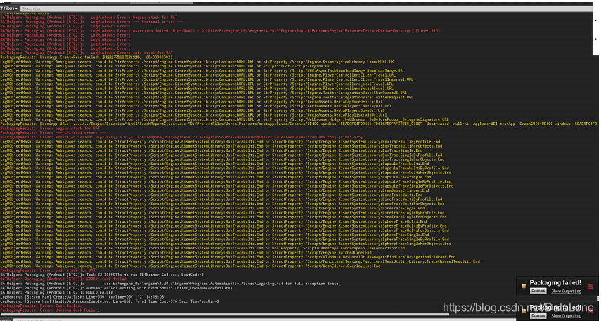Open Show Output Log link in second notification
Image resolution: width=601 pixels, height=321 pixels.
[x=566, y=316]
